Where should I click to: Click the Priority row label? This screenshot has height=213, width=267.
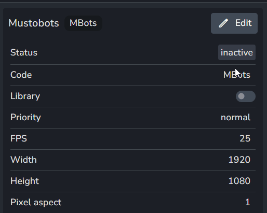[25, 118]
